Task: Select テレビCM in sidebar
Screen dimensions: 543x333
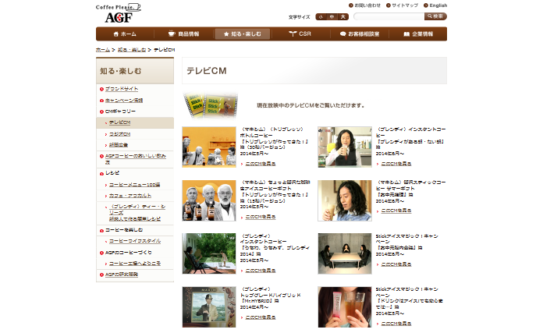Action: click(120, 122)
